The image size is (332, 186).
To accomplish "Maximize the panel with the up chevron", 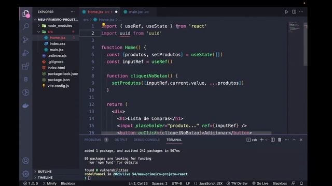I will click(294, 140).
